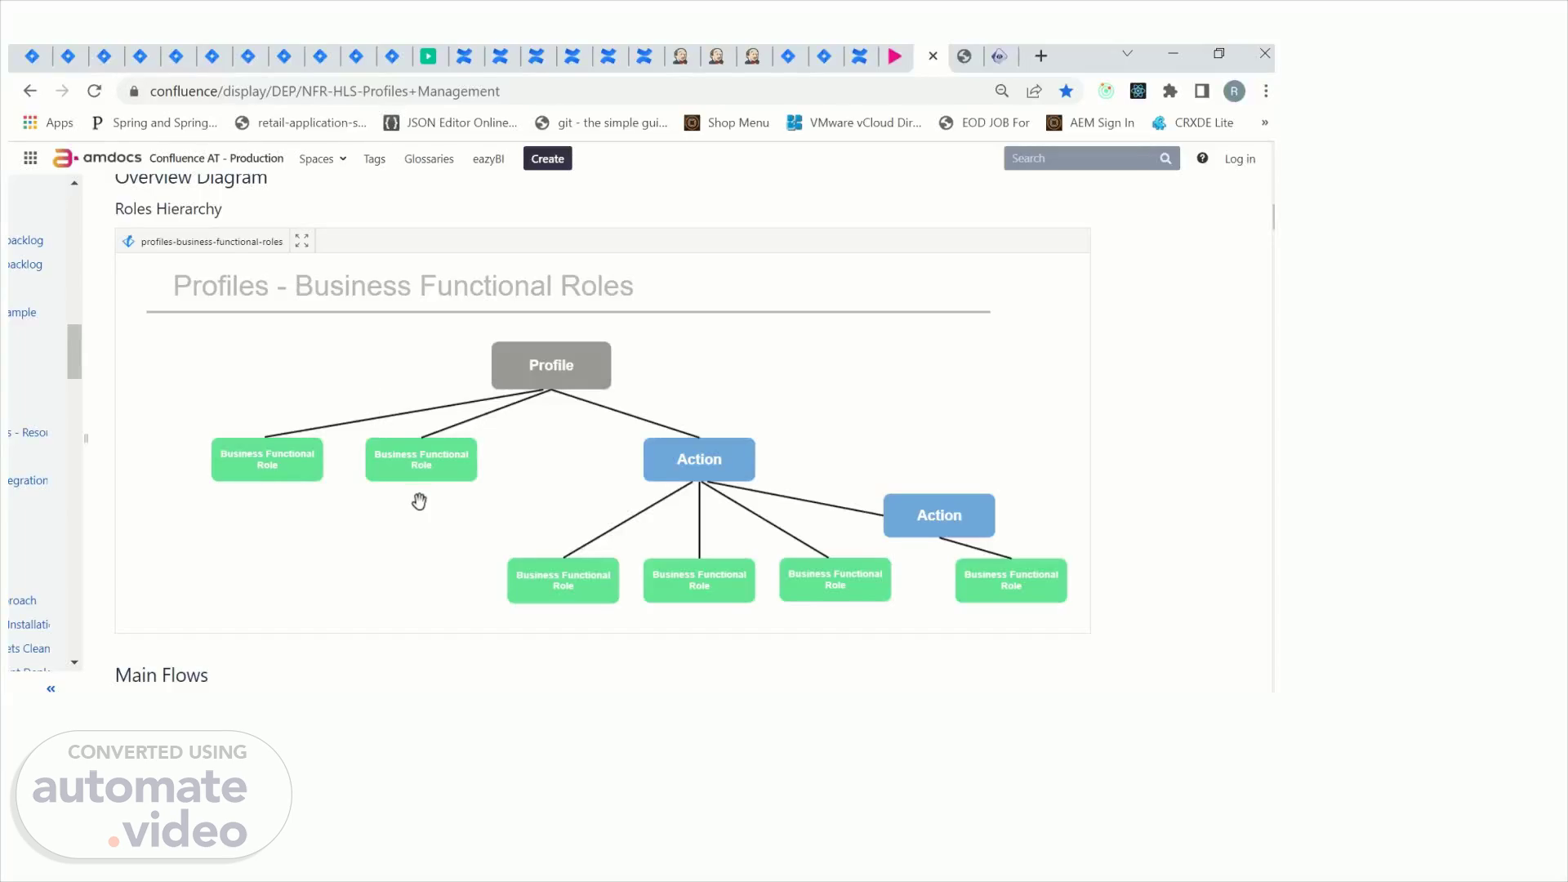Click the bookmark star icon in address bar

coord(1066,91)
